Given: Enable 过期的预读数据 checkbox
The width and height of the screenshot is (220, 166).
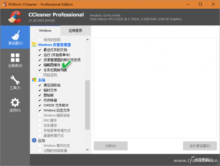Looking at the screenshot, I should (x=40, y=151).
